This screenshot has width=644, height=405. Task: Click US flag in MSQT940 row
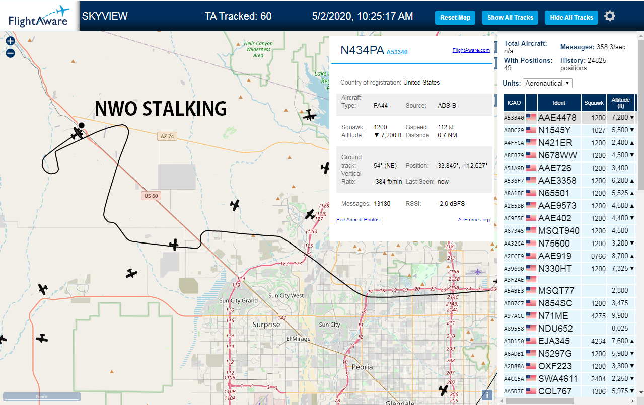[531, 231]
